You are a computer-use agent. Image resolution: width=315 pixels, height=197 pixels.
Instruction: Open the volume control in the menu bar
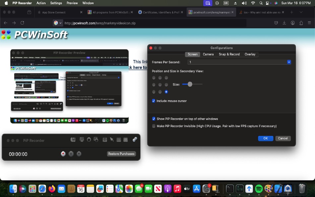click(244, 3)
